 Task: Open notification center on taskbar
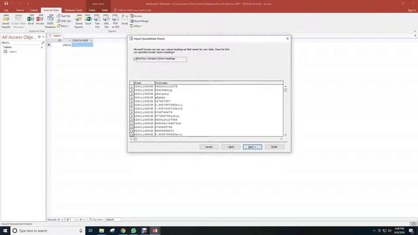(411, 230)
